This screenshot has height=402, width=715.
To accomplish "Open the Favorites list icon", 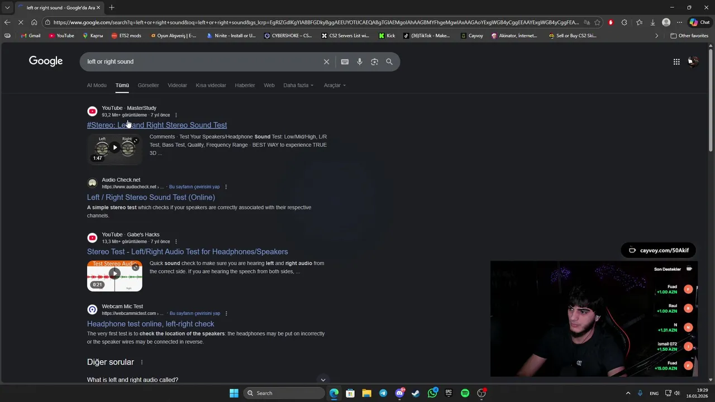I will click(639, 22).
